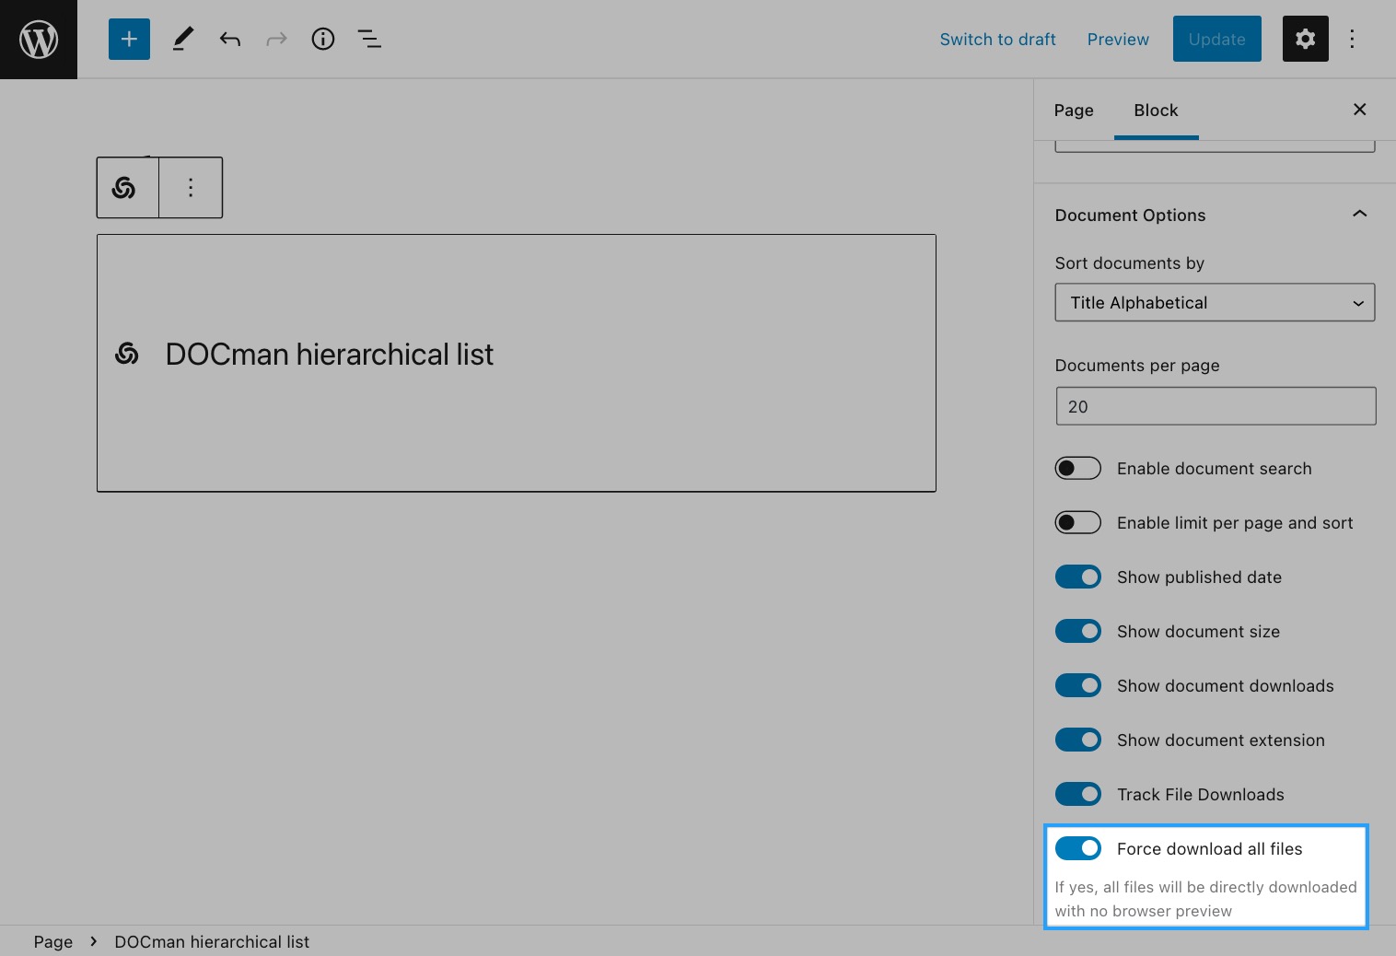
Task: Click the DOCman icon inside the block
Action: coord(127,354)
